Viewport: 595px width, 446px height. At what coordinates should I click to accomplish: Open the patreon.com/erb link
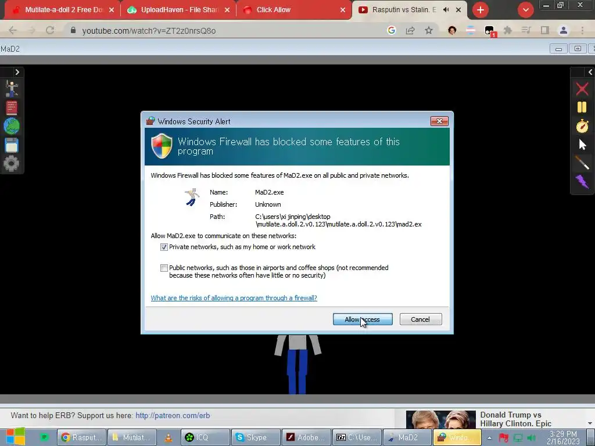173,415
